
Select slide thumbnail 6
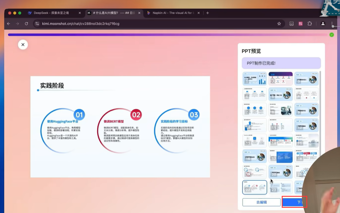pyautogui.click(x=306, y=94)
